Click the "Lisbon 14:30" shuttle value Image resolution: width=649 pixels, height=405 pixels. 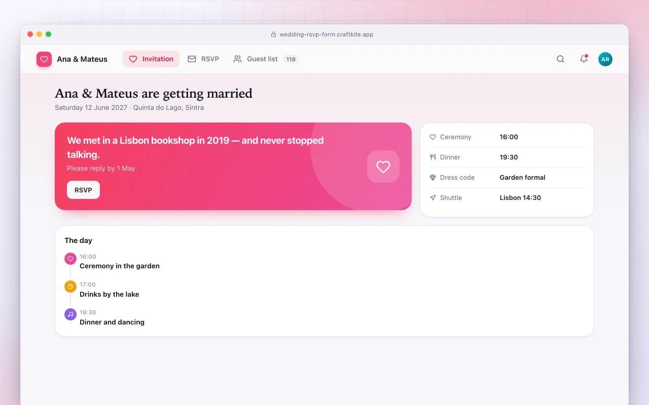point(520,198)
